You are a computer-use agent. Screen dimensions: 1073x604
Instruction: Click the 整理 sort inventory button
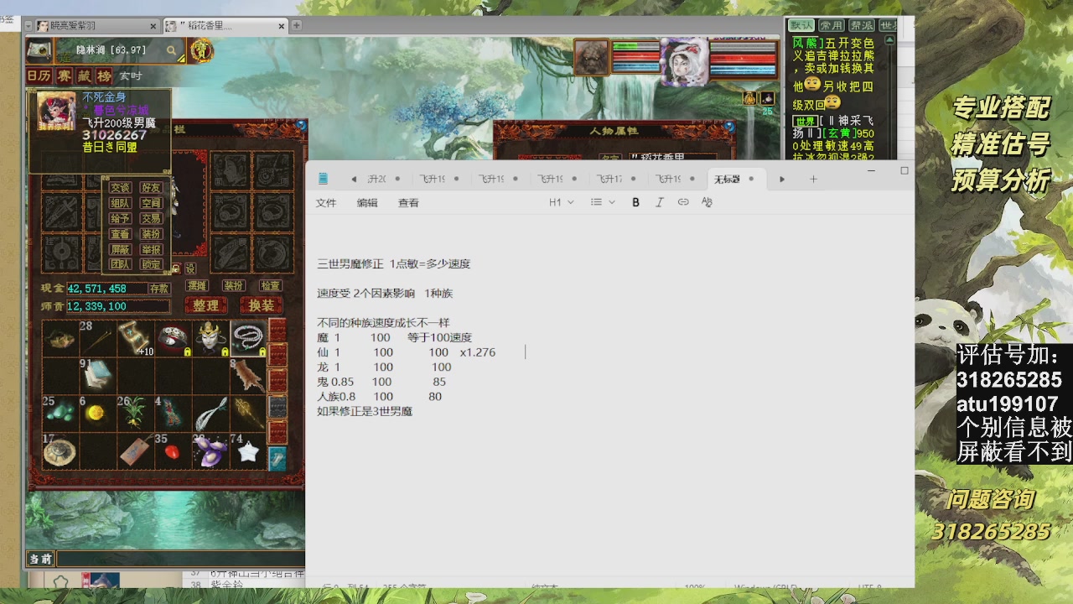[x=206, y=305]
